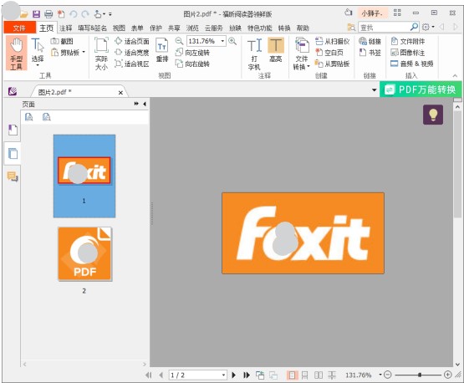Click in the search (查找) input field
The height and width of the screenshot is (383, 464).
[x=384, y=28]
